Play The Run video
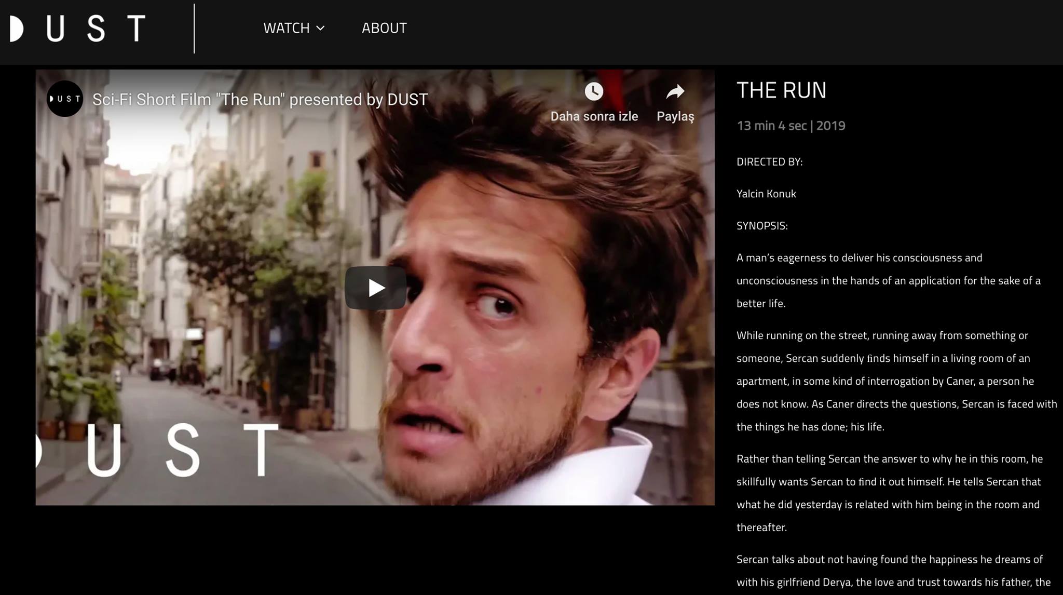Screen dimensions: 1063x595 coord(375,288)
